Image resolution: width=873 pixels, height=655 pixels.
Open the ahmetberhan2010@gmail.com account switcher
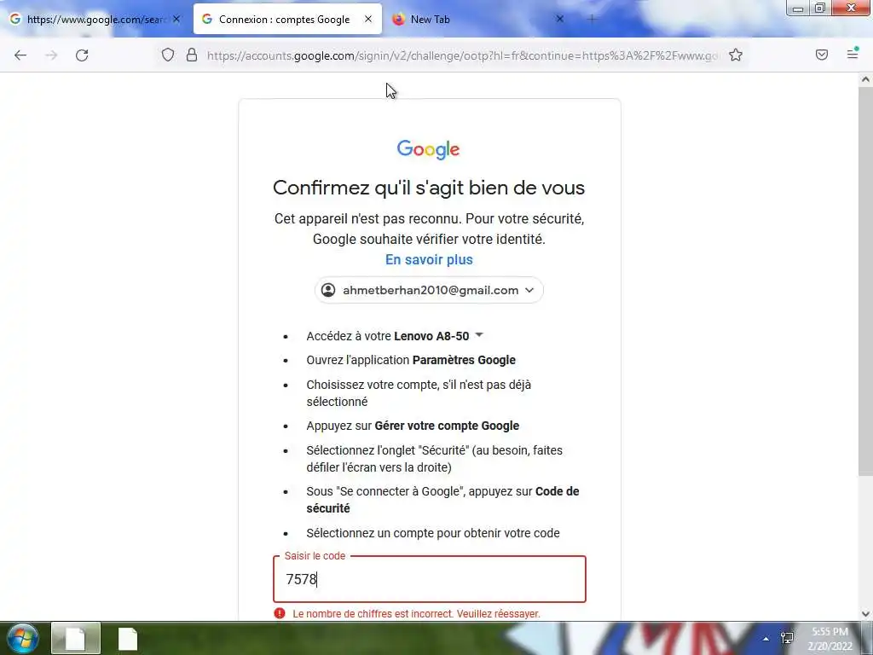(x=429, y=290)
